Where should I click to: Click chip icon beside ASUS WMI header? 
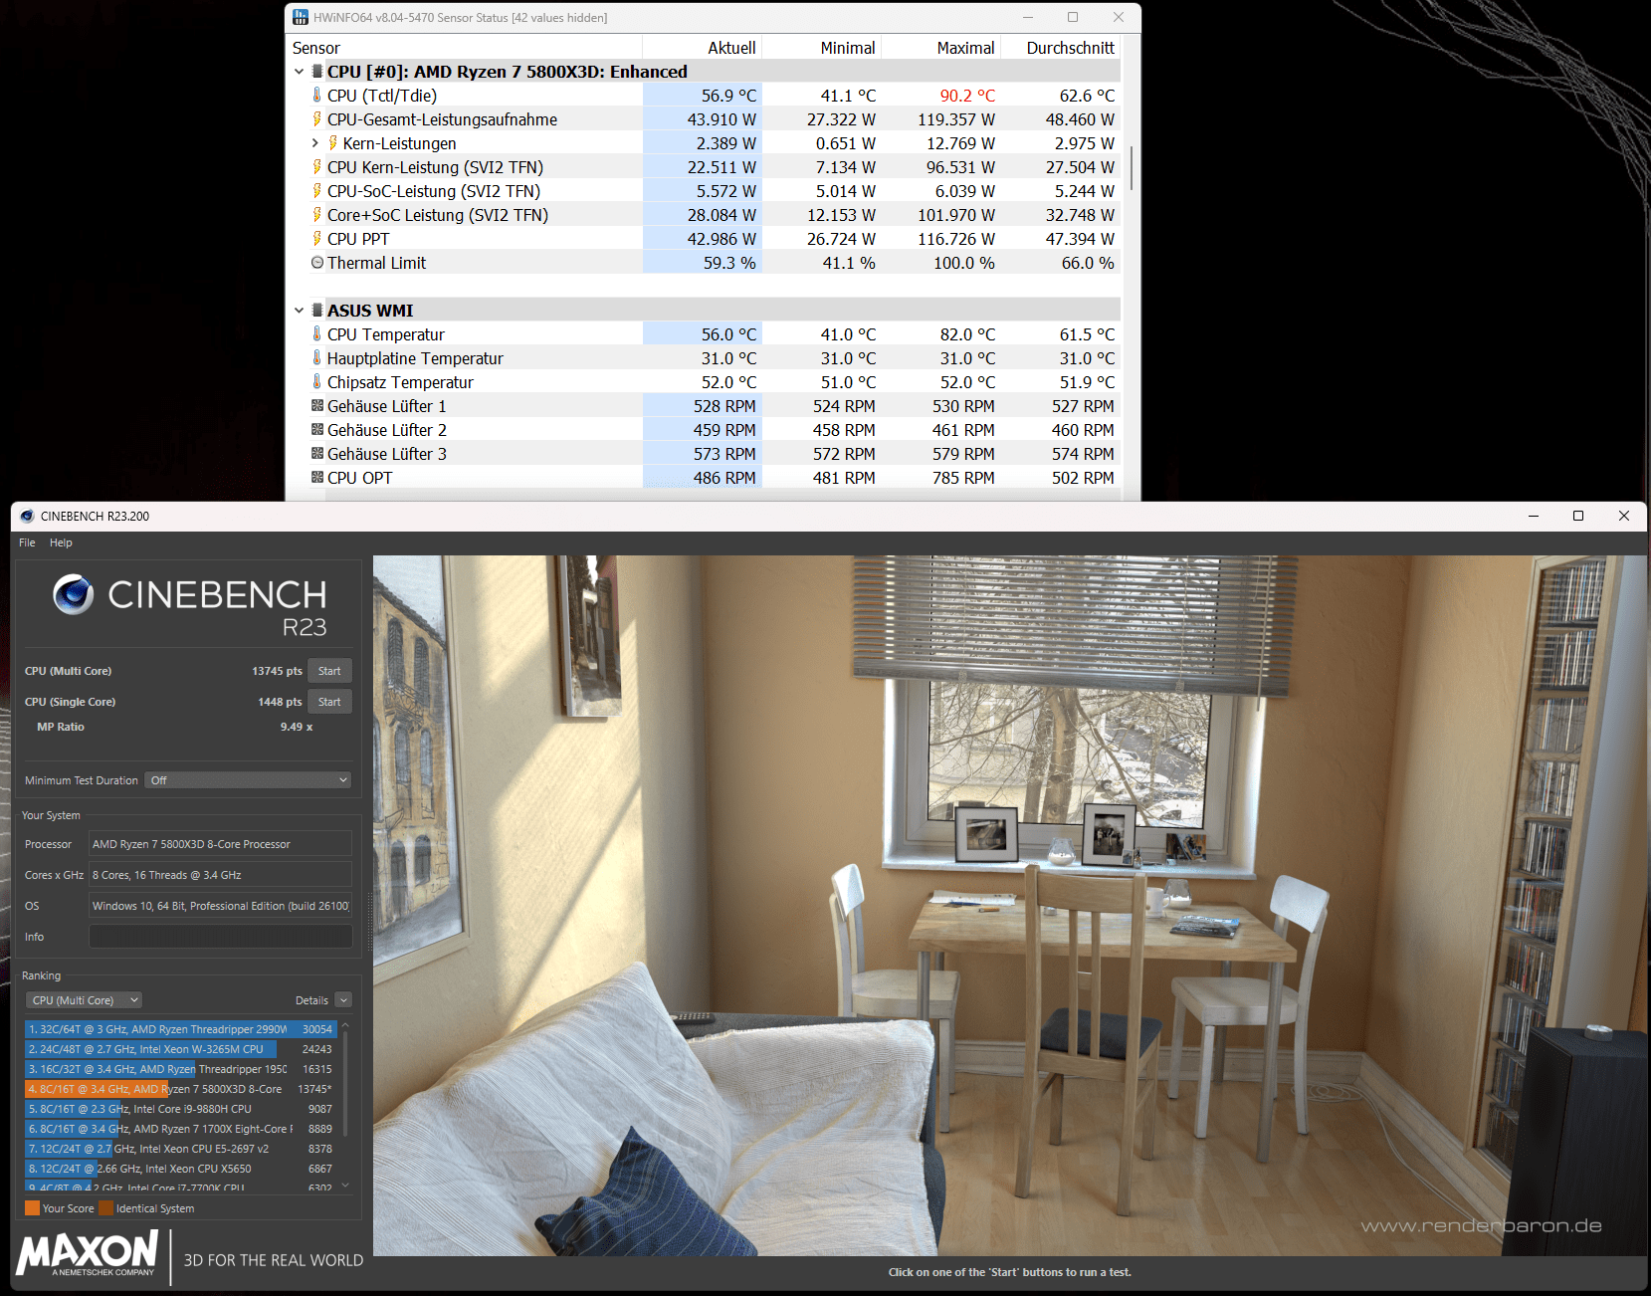pyautogui.click(x=317, y=311)
